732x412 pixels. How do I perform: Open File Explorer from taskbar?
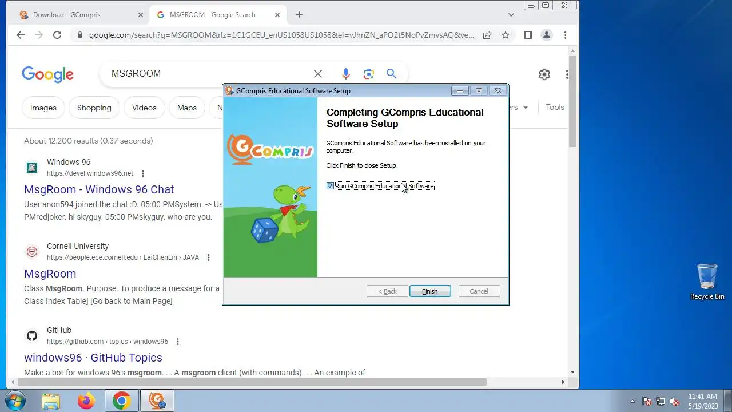click(x=51, y=401)
